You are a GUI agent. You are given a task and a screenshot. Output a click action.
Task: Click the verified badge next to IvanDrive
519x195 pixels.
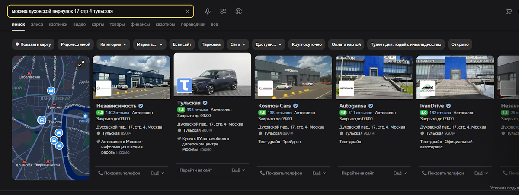point(449,106)
